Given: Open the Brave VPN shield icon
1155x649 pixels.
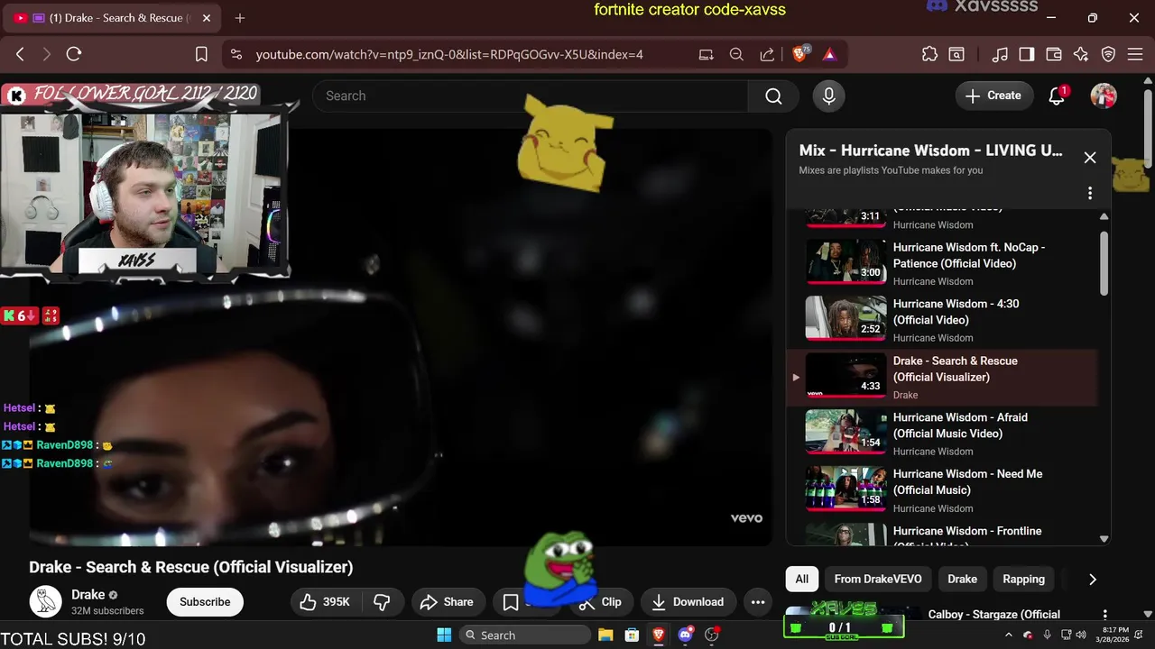Looking at the screenshot, I should 1108,54.
